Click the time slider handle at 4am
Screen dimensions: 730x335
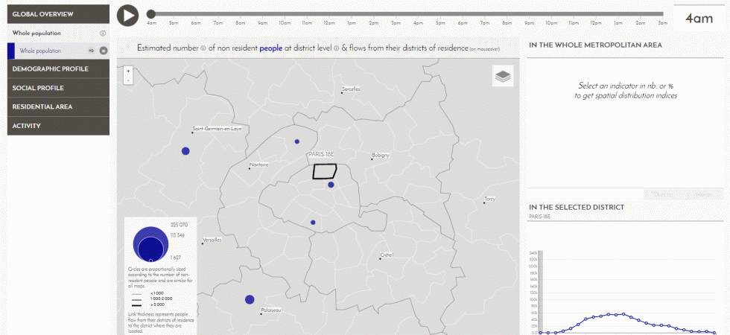pos(151,14)
